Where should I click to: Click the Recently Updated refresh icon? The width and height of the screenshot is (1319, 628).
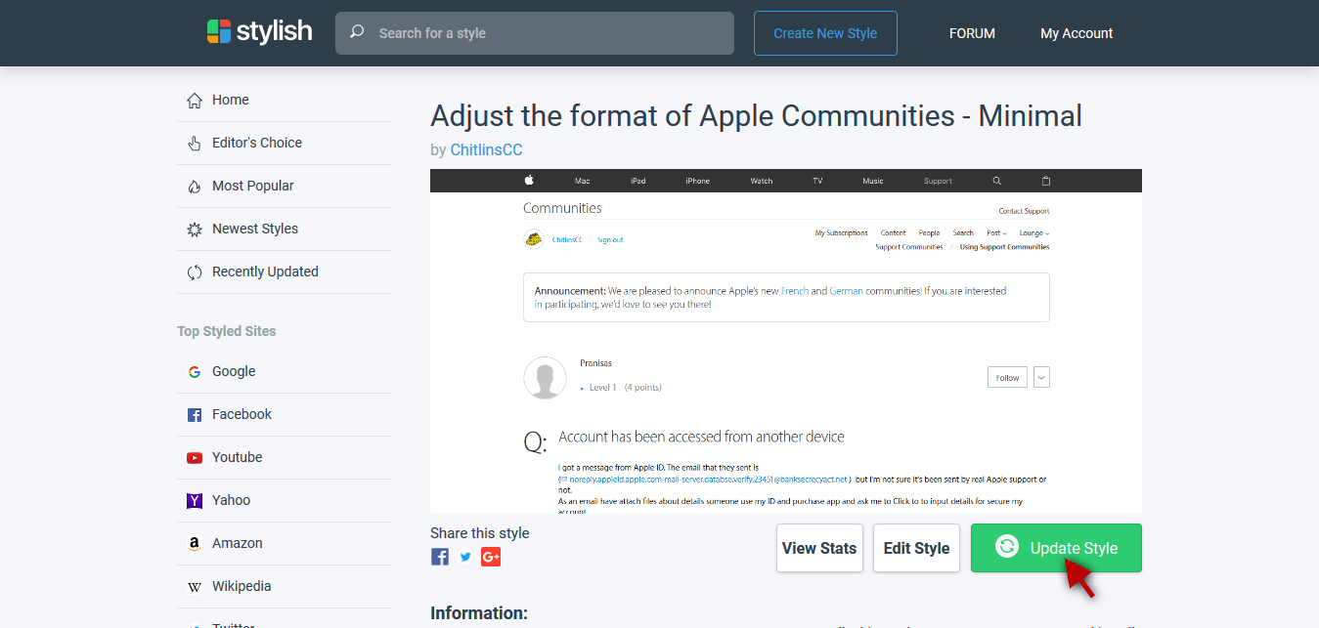coord(195,272)
